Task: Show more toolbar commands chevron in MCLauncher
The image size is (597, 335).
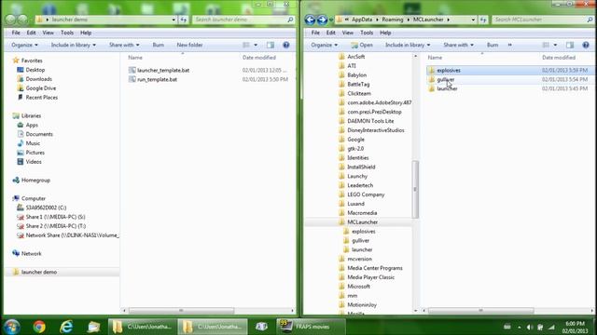Action: (510, 45)
